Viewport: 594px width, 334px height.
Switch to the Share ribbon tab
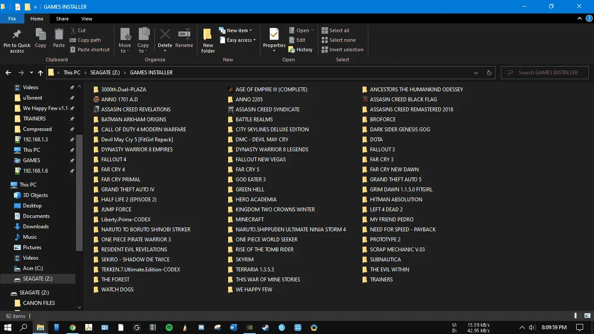[x=62, y=19]
